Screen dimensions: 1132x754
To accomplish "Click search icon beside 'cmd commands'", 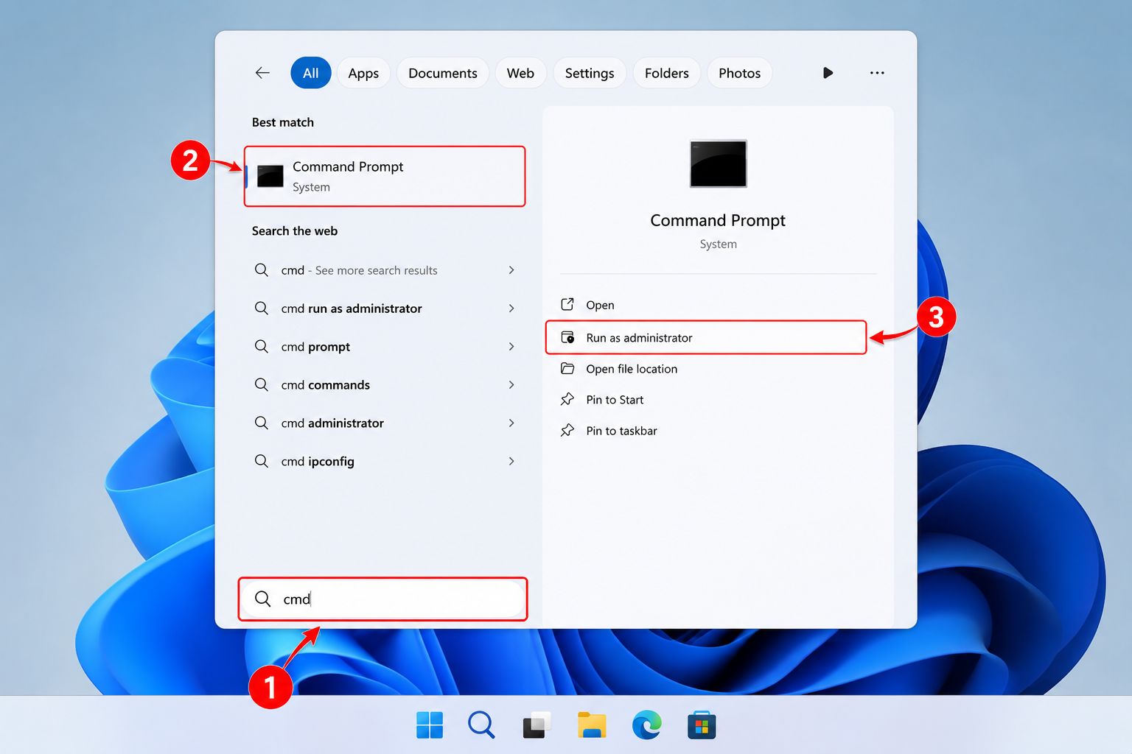I will click(261, 384).
